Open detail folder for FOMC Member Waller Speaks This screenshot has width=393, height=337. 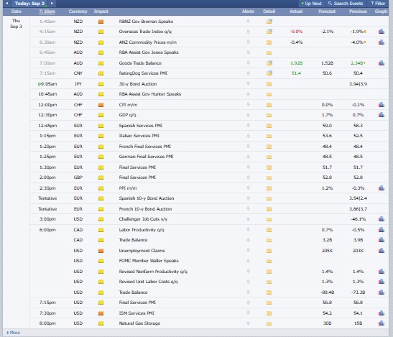click(x=269, y=261)
